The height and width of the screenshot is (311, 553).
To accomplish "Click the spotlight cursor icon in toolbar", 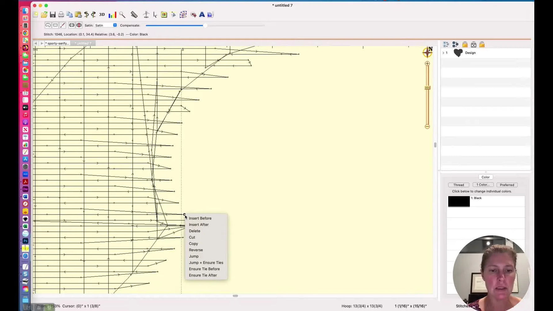I will pos(173,15).
